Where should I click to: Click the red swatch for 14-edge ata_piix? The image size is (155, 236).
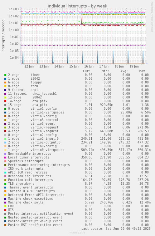click(x=5, y=101)
